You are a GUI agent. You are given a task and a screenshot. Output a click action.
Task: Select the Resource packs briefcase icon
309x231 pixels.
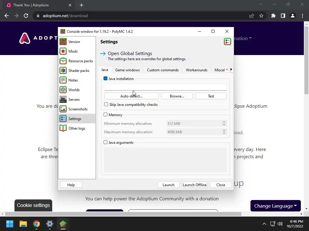pyautogui.click(x=63, y=61)
